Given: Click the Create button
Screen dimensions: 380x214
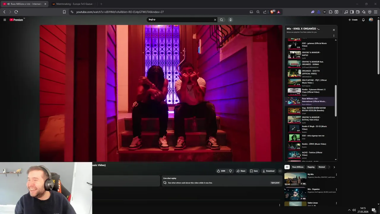Looking at the screenshot, I should [x=353, y=20].
